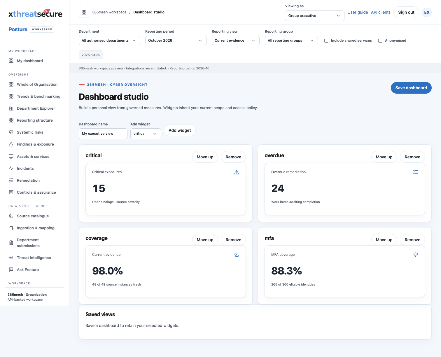Navigate to Reporting structure

point(35,120)
